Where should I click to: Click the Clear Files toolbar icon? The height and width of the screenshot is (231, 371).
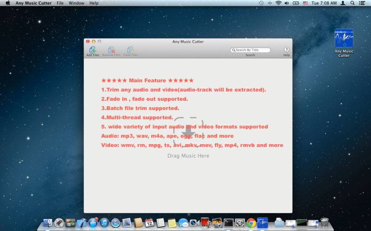tap(130, 50)
